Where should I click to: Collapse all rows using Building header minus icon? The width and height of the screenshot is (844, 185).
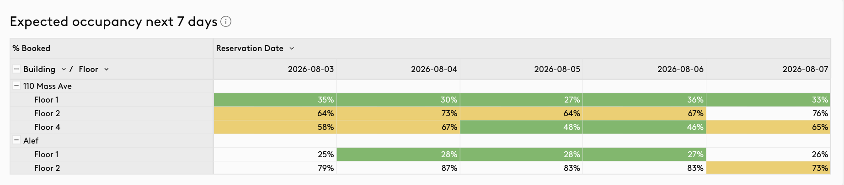[16, 69]
